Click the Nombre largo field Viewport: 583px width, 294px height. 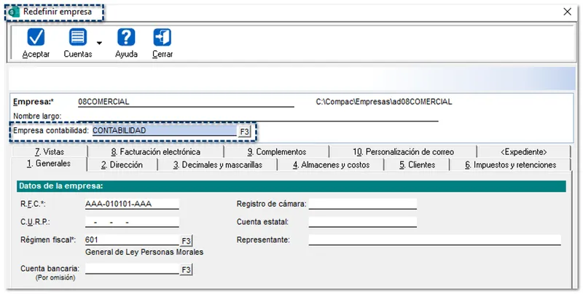258,116
